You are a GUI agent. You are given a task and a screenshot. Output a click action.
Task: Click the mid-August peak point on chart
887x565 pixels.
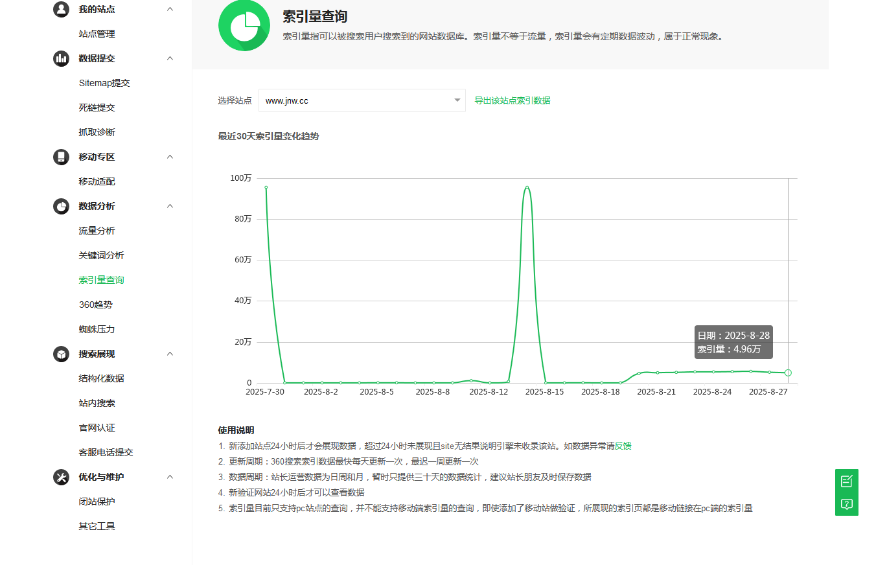click(527, 187)
